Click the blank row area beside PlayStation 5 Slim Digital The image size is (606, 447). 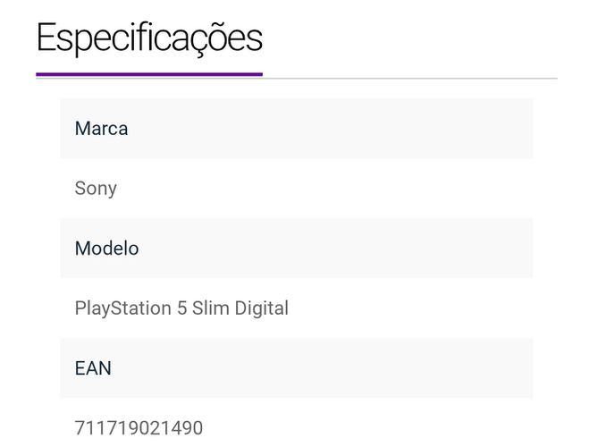click(x=411, y=308)
